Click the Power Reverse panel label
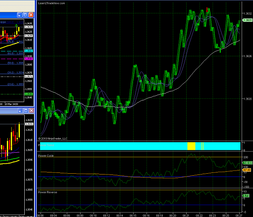 tap(48, 192)
